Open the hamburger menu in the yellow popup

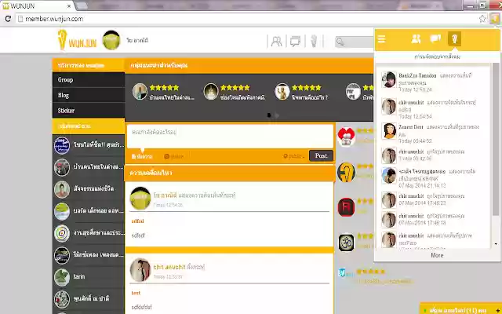tap(381, 39)
